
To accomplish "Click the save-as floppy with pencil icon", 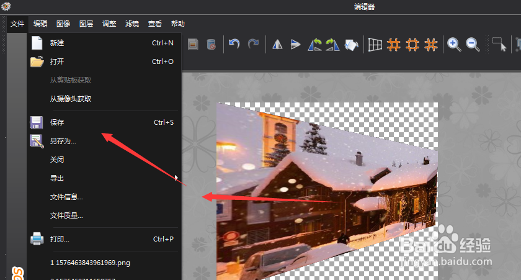I will [x=37, y=141].
